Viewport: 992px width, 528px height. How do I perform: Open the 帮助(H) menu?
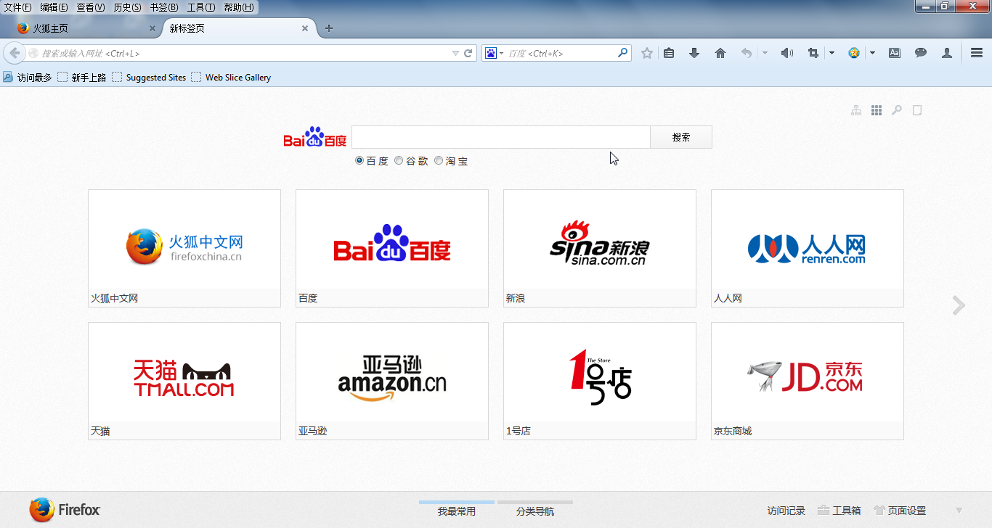tap(239, 7)
